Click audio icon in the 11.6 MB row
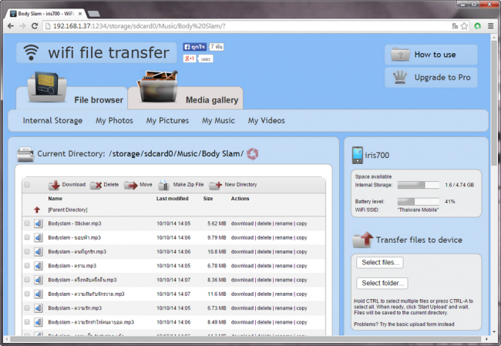This screenshot has width=501, height=346. [x=39, y=294]
